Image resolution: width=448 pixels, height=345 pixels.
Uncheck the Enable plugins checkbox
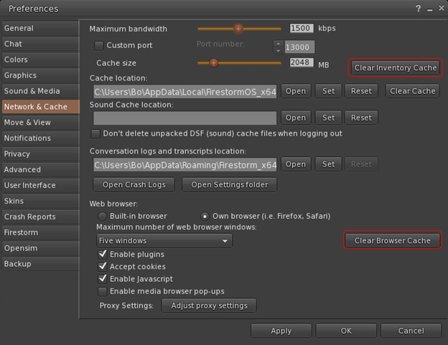(x=103, y=255)
